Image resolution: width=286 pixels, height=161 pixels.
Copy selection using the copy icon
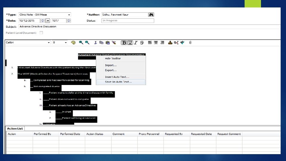pos(101,43)
